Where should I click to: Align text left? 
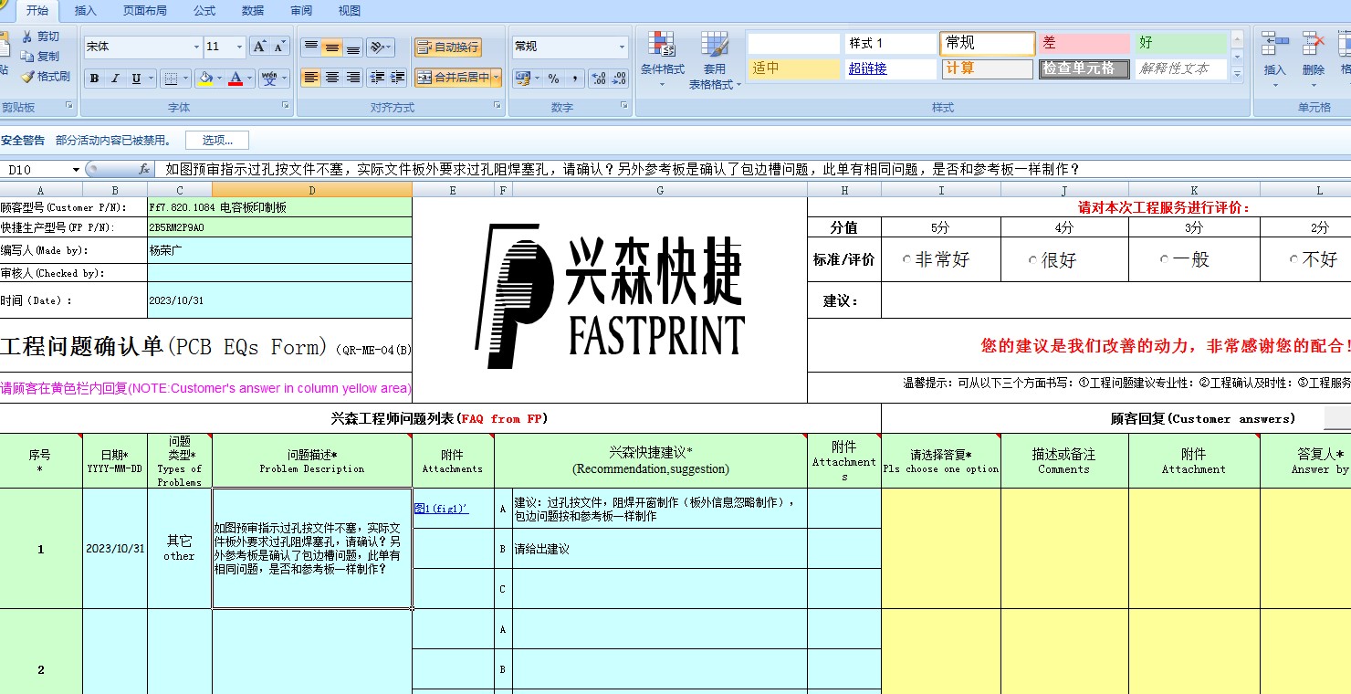311,78
